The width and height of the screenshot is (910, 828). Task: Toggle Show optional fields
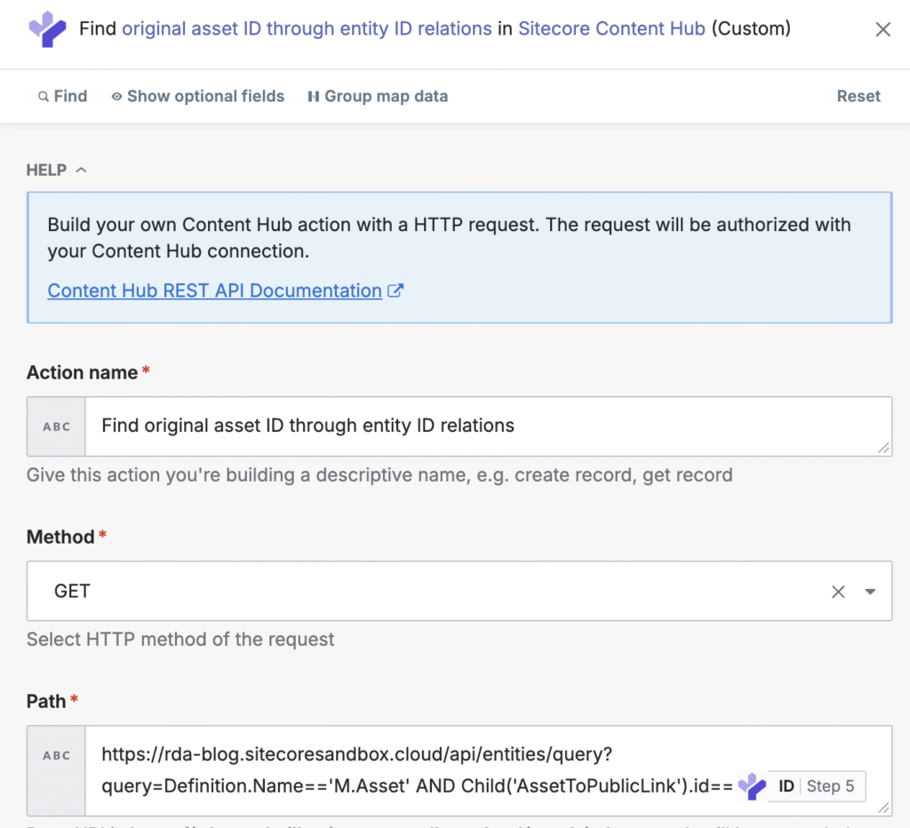198,96
